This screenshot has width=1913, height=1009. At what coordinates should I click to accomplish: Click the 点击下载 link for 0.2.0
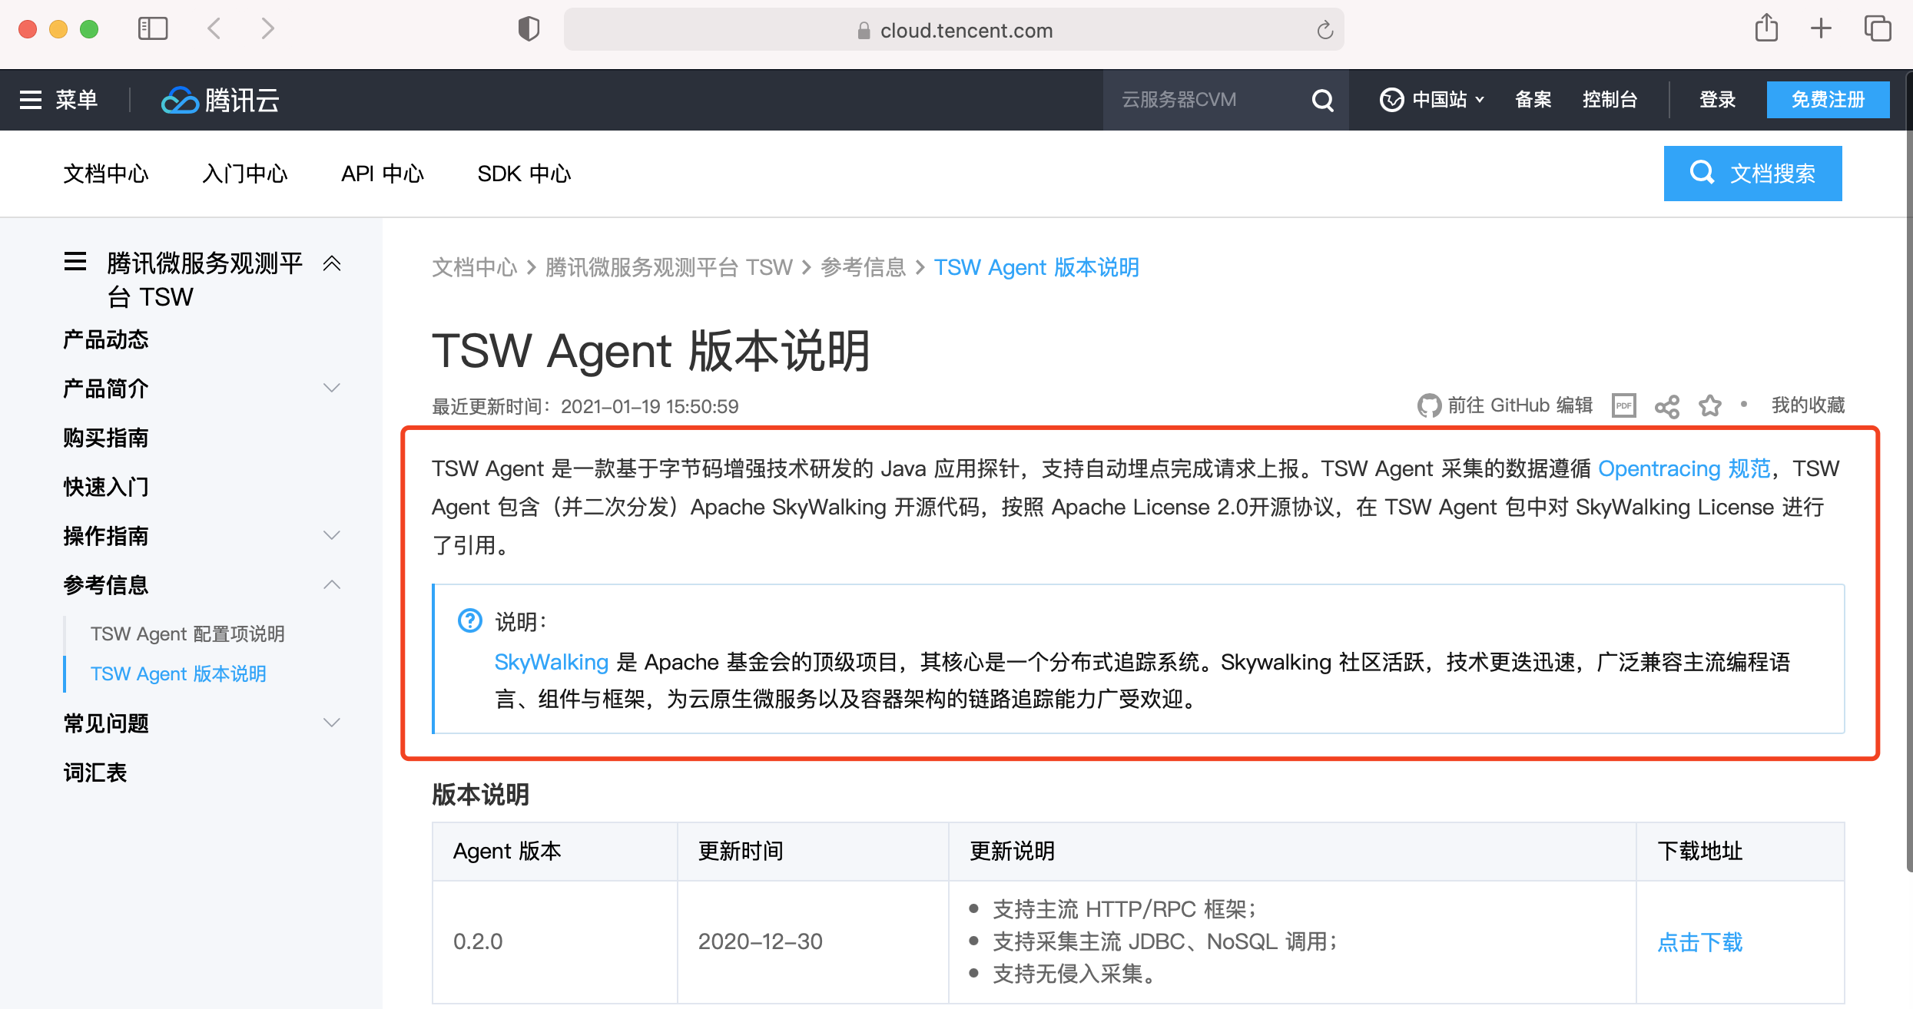pos(1699,942)
